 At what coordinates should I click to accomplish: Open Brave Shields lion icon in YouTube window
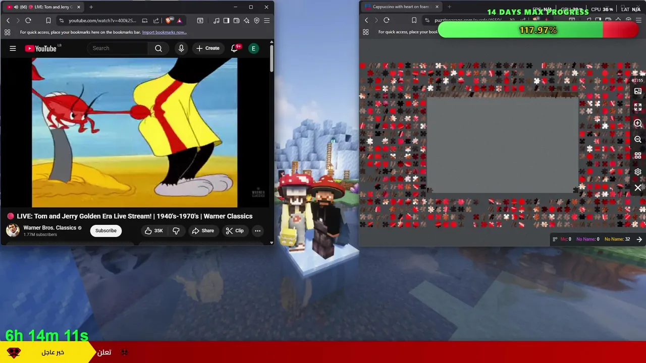coord(169,21)
